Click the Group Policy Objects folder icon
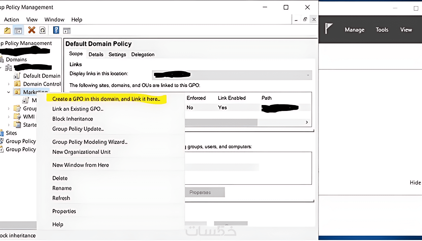The height and width of the screenshot is (241, 422). pos(17,109)
